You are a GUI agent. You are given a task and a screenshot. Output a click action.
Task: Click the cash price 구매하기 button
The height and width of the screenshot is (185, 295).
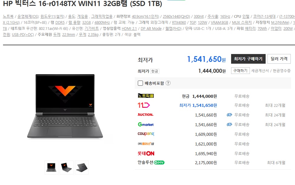click(240, 71)
